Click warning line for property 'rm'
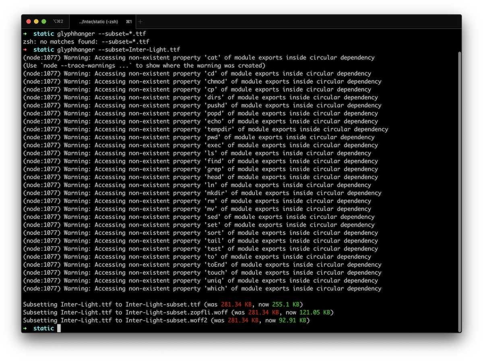The width and height of the screenshot is (483, 361). coord(197,201)
